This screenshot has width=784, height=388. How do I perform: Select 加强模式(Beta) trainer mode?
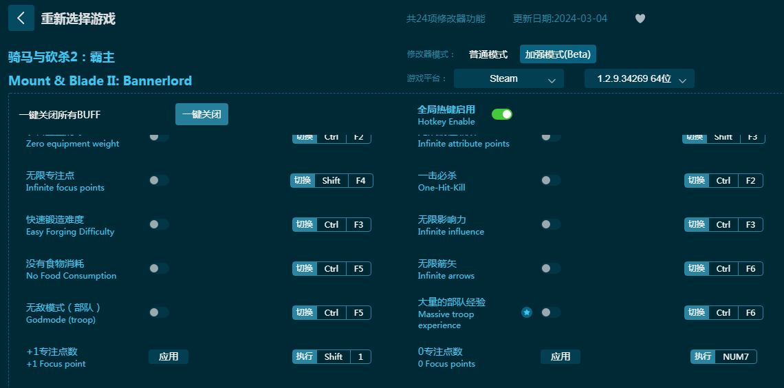(558, 54)
